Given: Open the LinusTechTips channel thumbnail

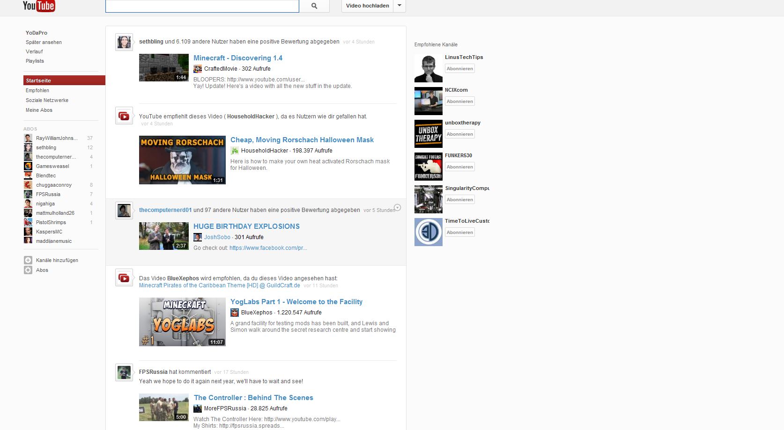Looking at the screenshot, I should 429,68.
